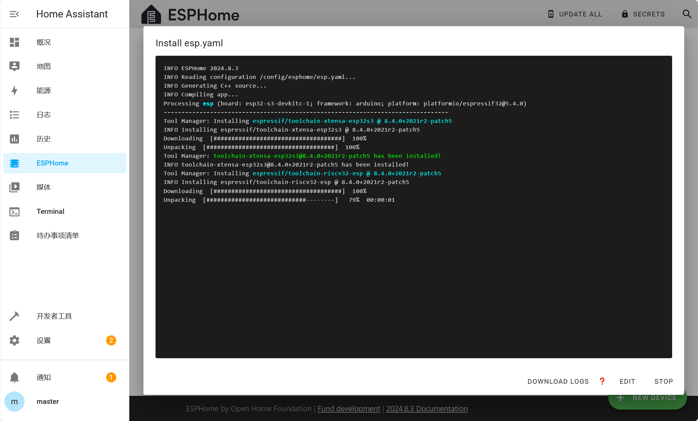
Task: Click the Fund development link
Action: point(349,409)
